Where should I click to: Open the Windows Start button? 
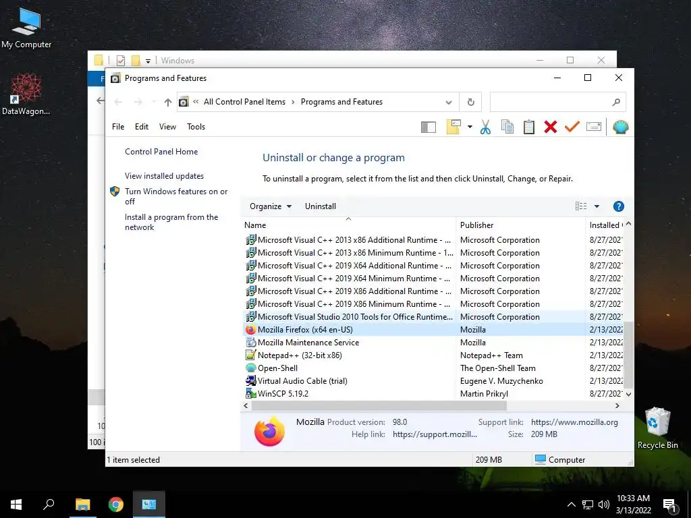click(16, 505)
